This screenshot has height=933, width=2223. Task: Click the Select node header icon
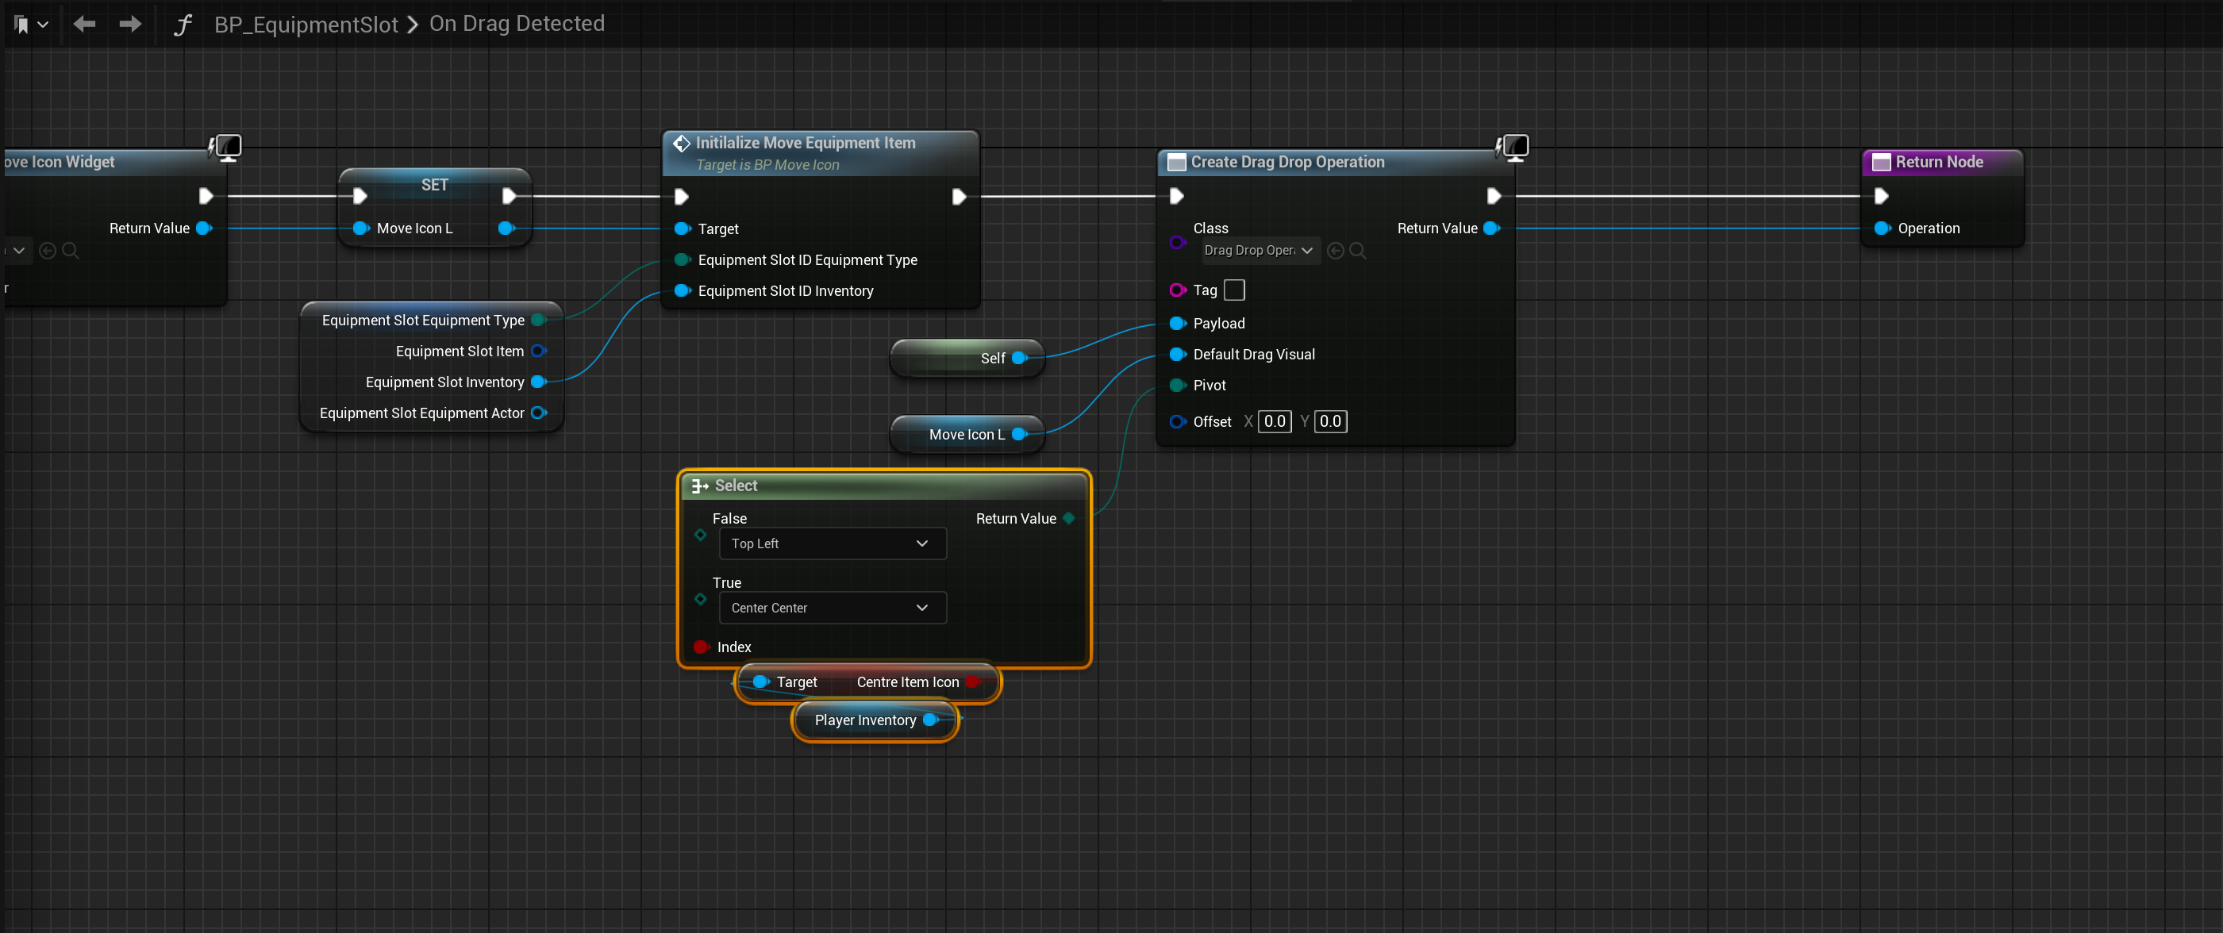click(699, 486)
